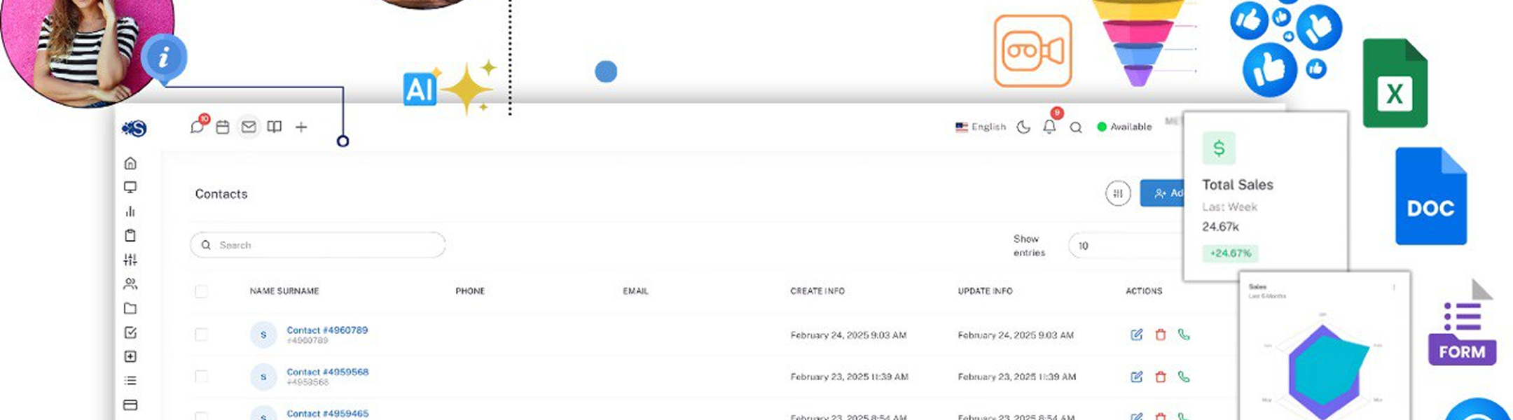
Task: Open the calendar icon in the top toolbar
Action: (223, 127)
